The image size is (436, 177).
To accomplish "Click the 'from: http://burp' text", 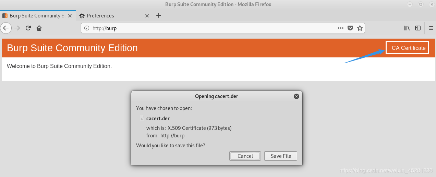I will point(165,136).
